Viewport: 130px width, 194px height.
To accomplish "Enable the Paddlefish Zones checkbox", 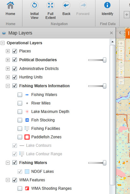I will tap(20, 137).
